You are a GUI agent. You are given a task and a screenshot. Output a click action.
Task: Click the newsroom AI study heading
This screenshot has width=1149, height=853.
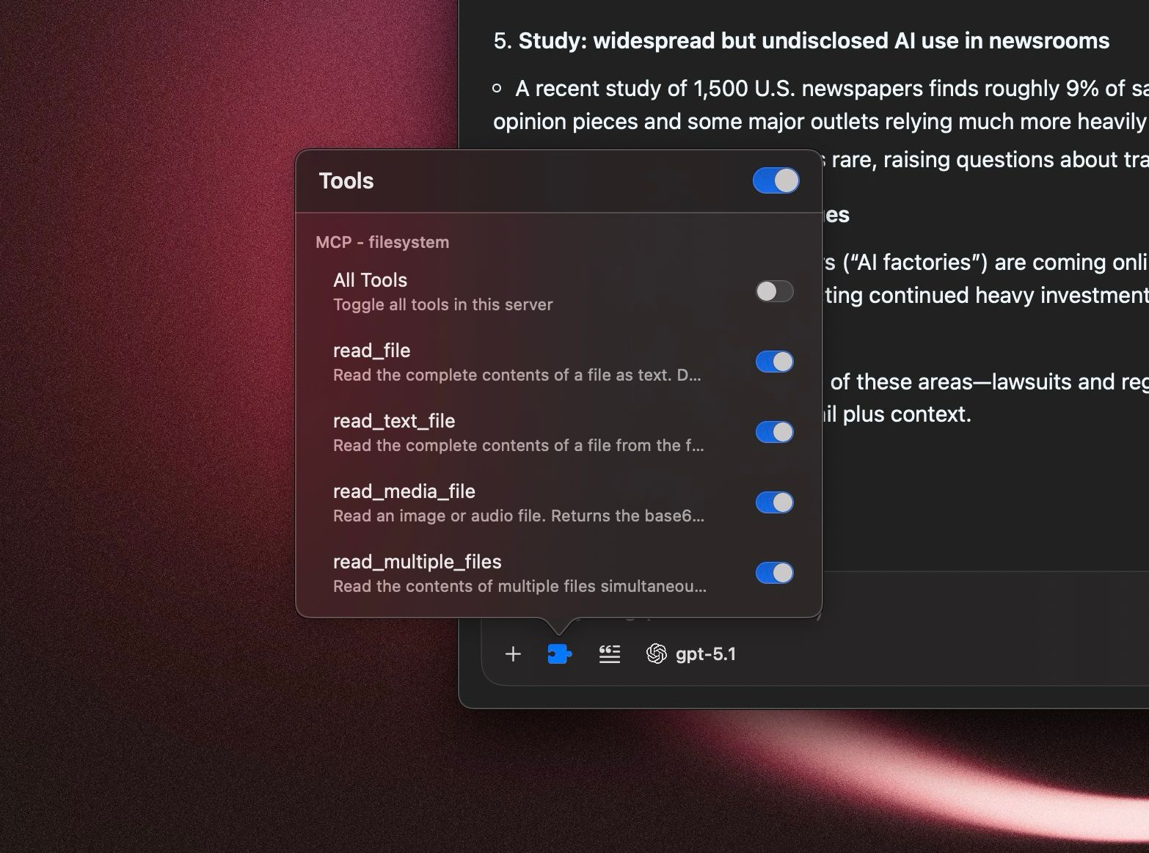pos(813,40)
